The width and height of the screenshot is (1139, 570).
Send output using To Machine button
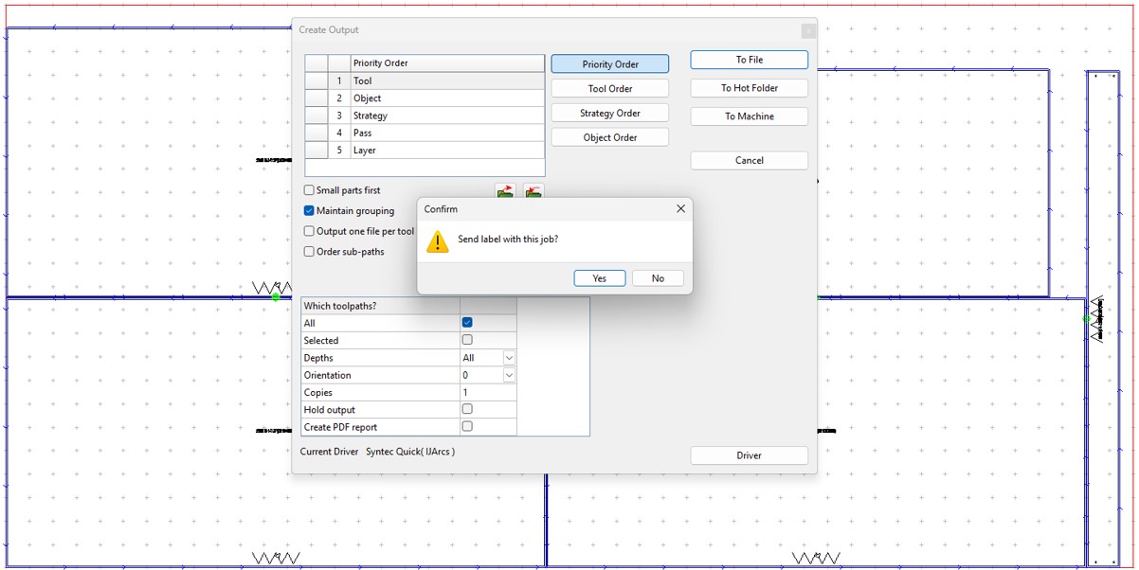pos(749,116)
